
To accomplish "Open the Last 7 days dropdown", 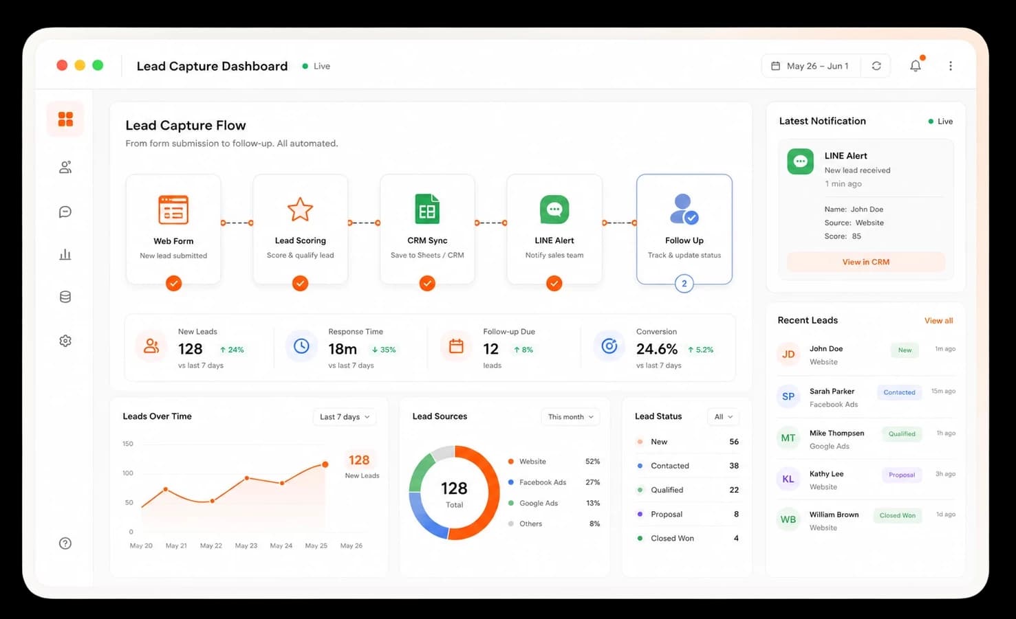I will pyautogui.click(x=345, y=417).
